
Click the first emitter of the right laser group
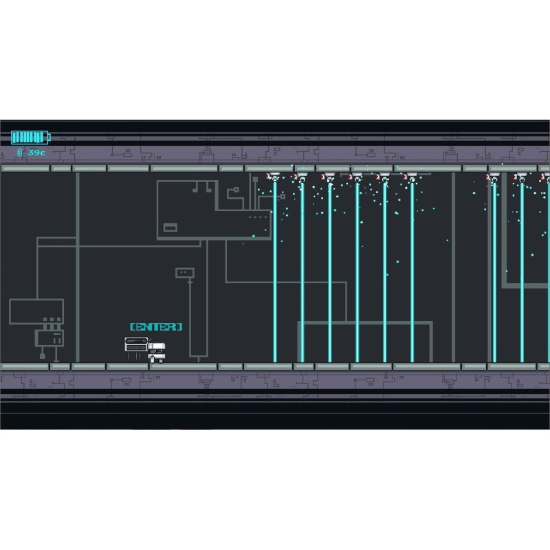pyautogui.click(x=494, y=177)
